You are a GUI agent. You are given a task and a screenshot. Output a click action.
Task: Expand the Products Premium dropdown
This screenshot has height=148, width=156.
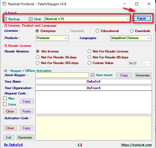52,38
